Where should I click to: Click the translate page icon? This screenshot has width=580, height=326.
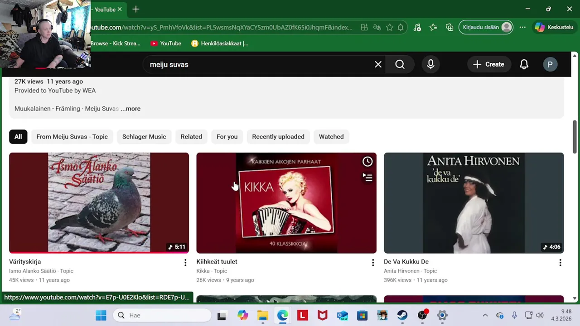[x=377, y=27]
